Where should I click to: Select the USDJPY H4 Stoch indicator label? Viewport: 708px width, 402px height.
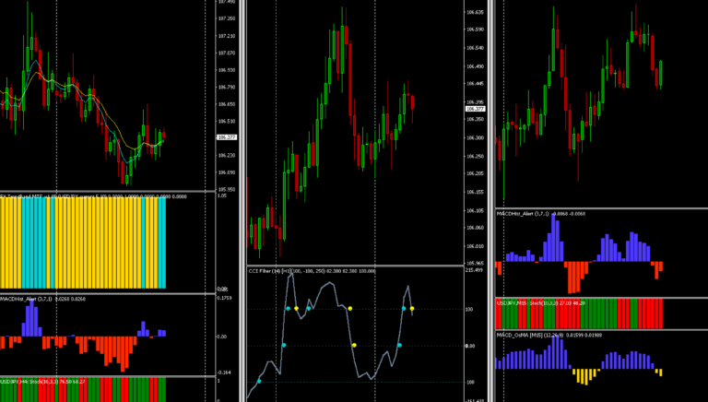point(20,382)
